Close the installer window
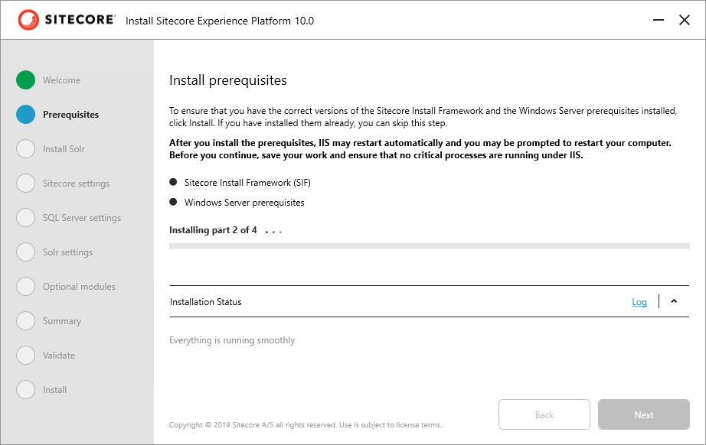706x445 pixels. (685, 20)
